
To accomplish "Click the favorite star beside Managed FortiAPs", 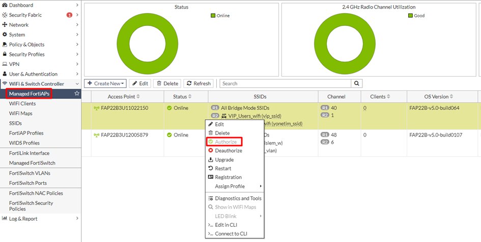I will click(x=77, y=94).
